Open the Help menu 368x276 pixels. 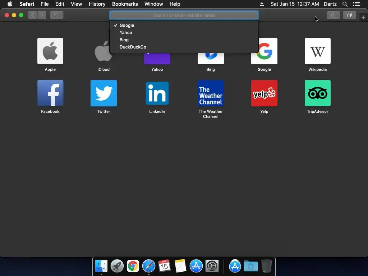click(175, 4)
